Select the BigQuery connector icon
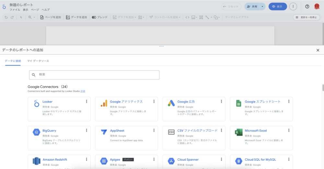This screenshot has height=169, width=324. pyautogui.click(x=37, y=133)
